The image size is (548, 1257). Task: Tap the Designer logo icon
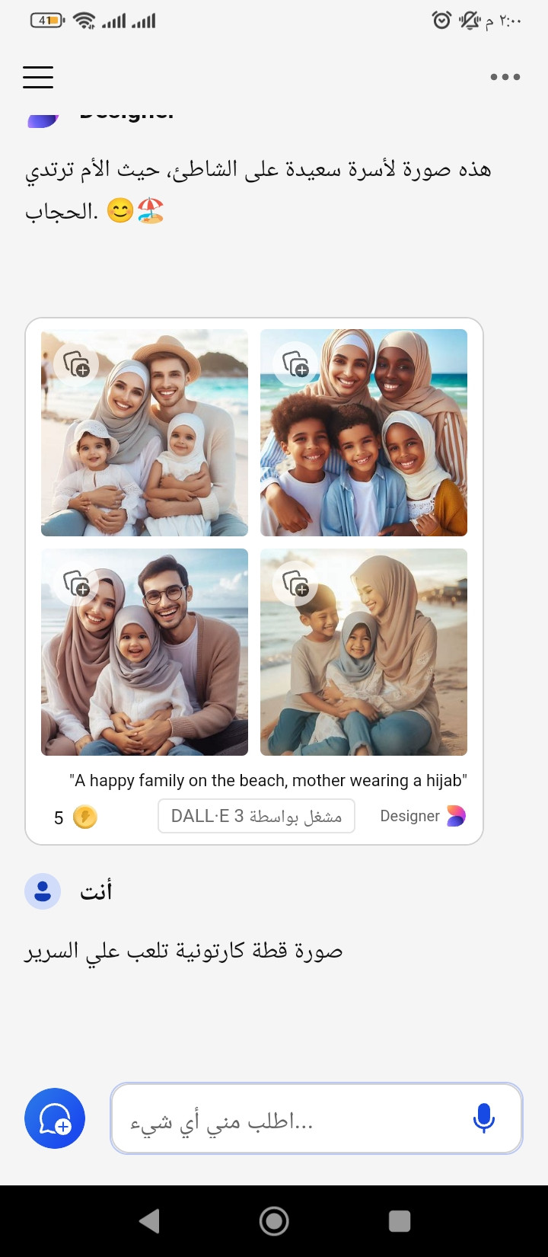(x=456, y=816)
